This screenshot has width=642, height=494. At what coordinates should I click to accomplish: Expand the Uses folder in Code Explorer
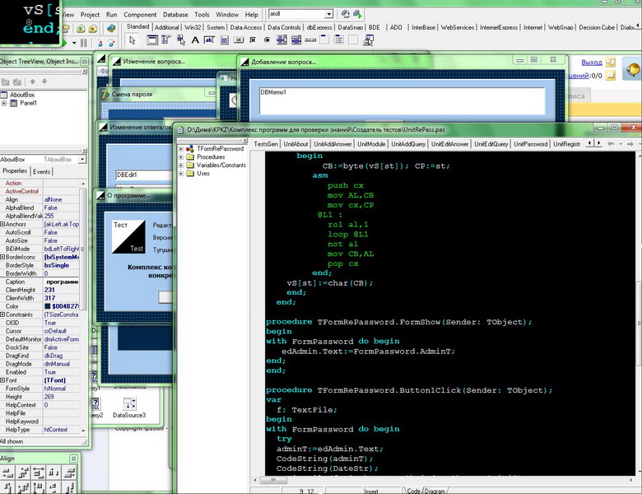[181, 173]
